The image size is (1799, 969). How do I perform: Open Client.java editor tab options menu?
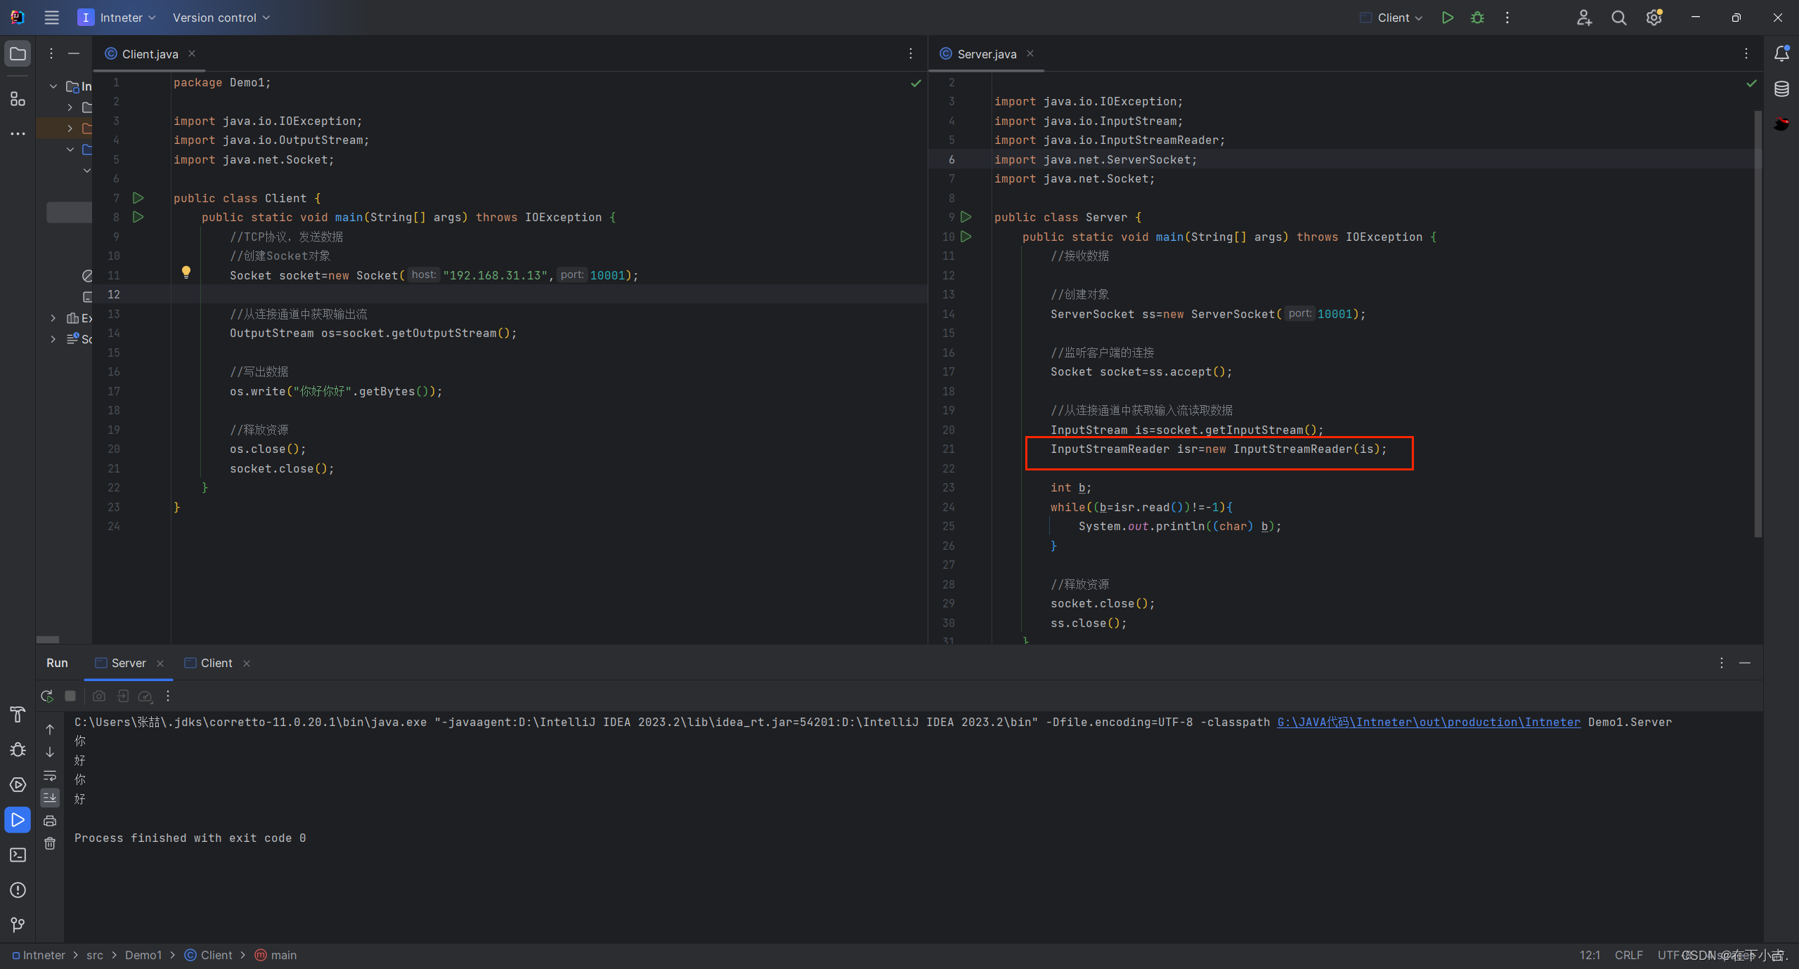[x=911, y=53]
